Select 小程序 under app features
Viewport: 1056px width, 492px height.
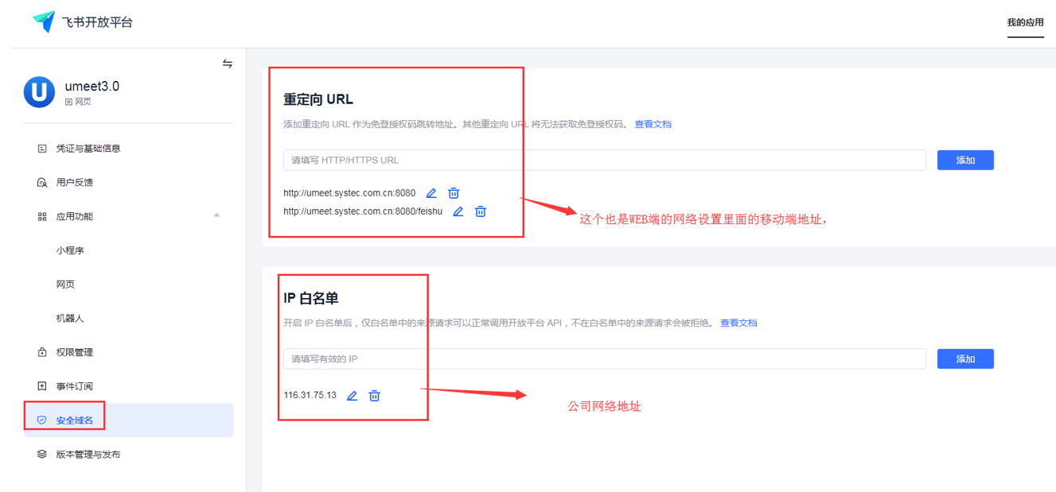pyautogui.click(x=70, y=250)
